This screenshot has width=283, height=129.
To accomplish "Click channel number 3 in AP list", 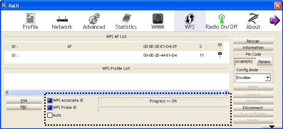I will 201,47.
